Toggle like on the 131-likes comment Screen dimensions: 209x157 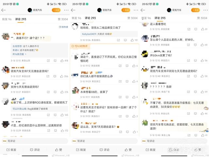click(x=132, y=40)
